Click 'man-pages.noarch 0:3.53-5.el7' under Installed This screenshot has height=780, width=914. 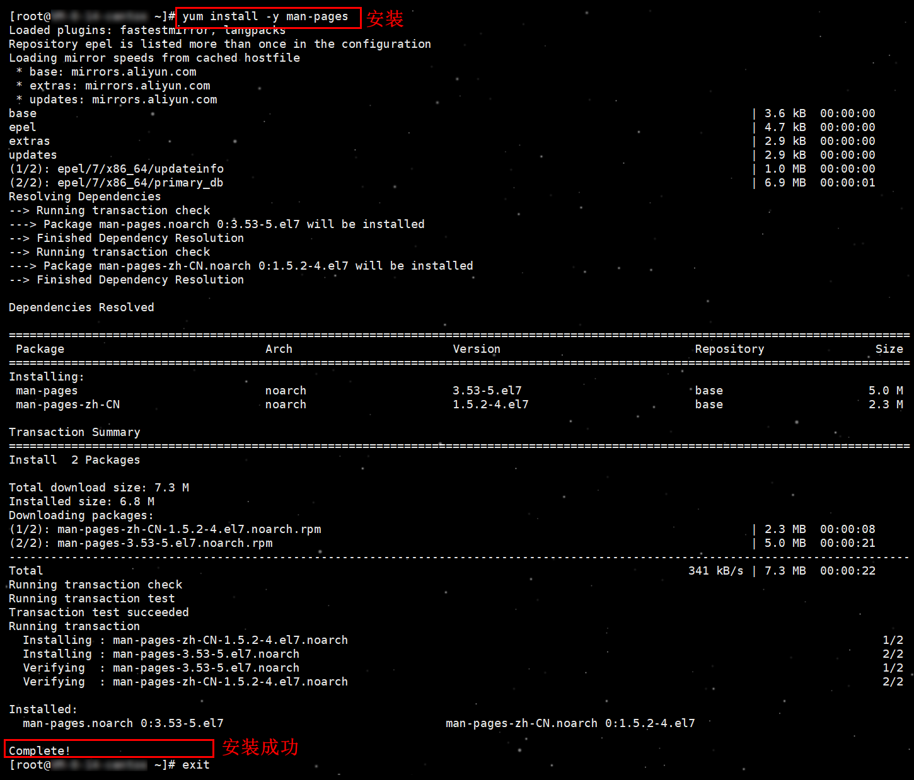click(124, 723)
